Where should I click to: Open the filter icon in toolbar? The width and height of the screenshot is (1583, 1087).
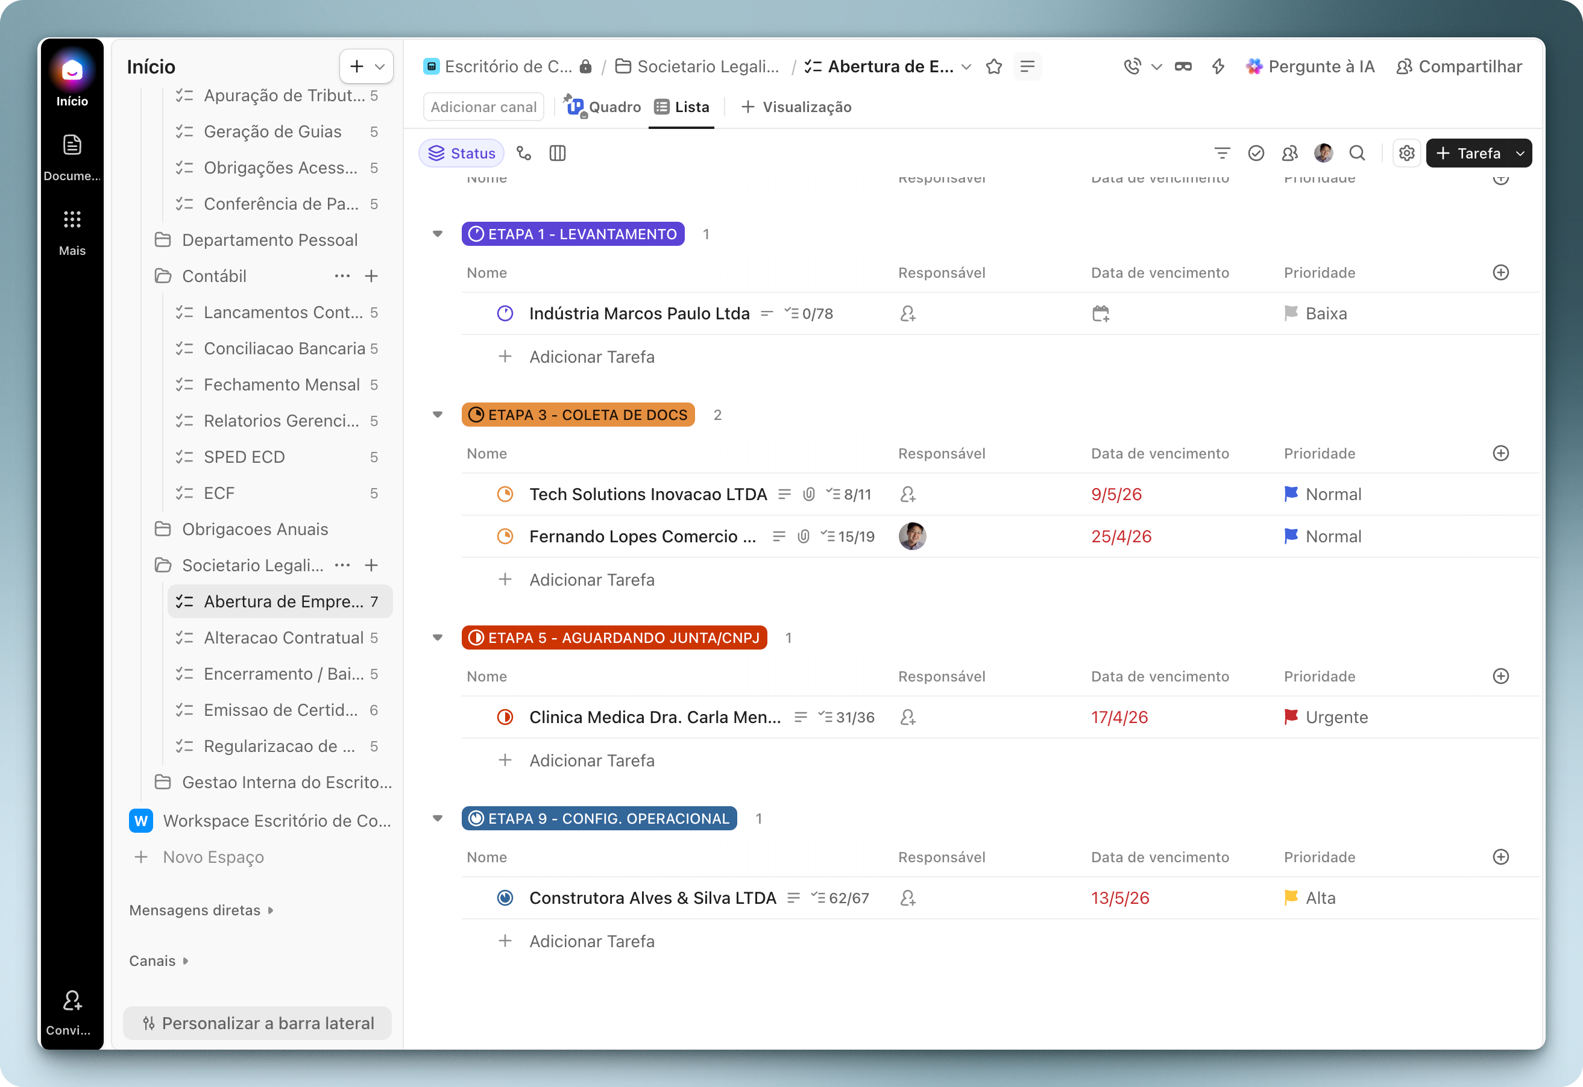[1223, 153]
